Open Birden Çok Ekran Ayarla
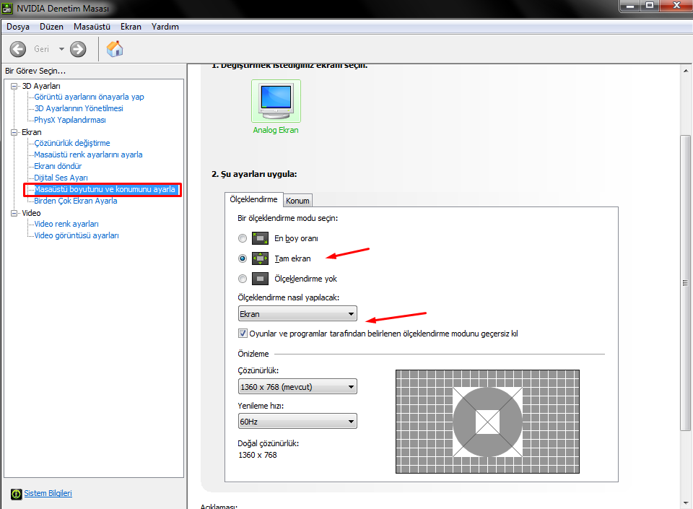Screen dimensions: 693x509 [x=76, y=201]
